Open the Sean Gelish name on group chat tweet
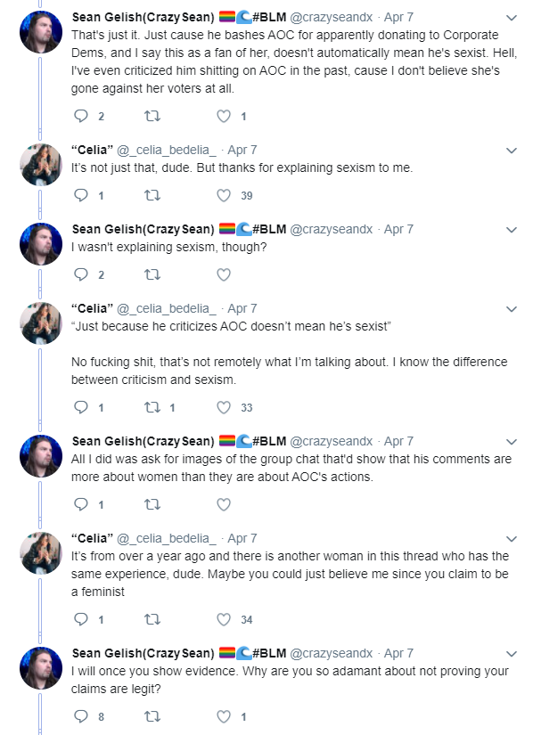The image size is (541, 735). coord(143,441)
